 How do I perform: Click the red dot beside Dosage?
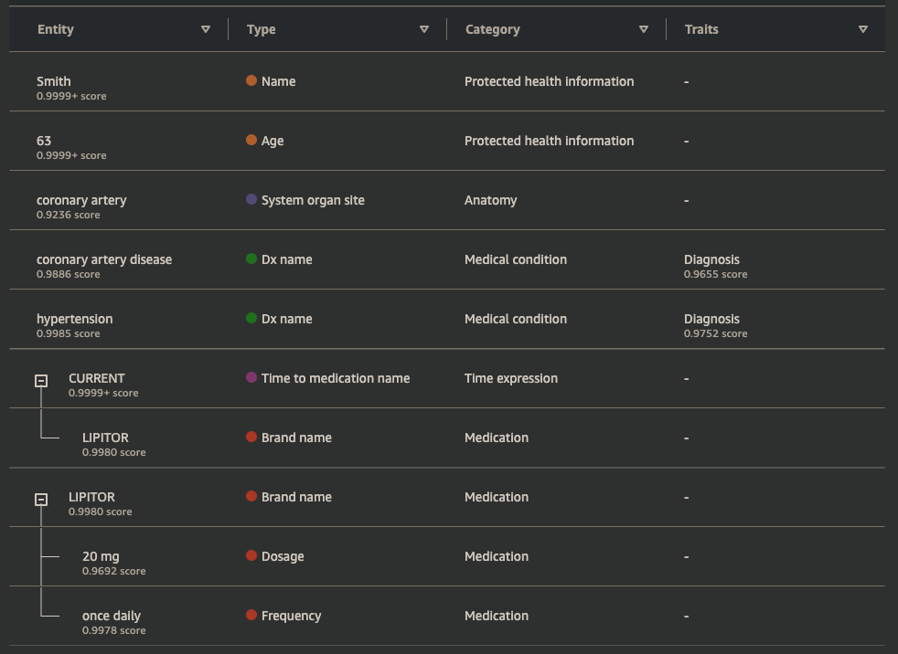coord(251,556)
